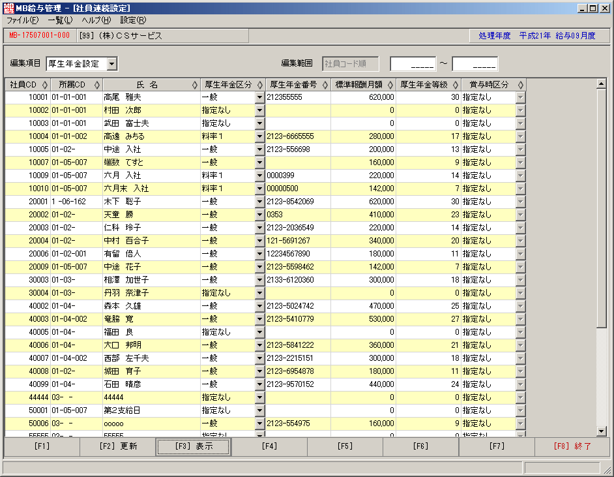
Task: Sort by 社員CD column sort icon
Action: (x=44, y=85)
